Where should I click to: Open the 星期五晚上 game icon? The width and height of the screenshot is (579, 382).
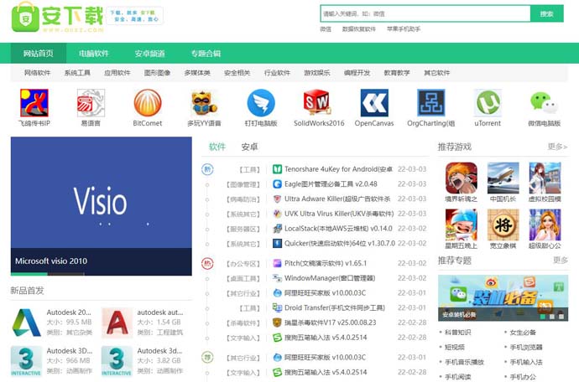462,225
